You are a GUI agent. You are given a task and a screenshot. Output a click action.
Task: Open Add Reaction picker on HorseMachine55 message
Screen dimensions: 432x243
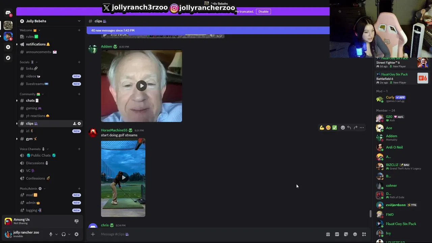(343, 128)
